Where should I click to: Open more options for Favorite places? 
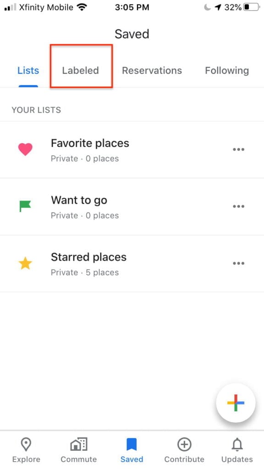point(238,149)
